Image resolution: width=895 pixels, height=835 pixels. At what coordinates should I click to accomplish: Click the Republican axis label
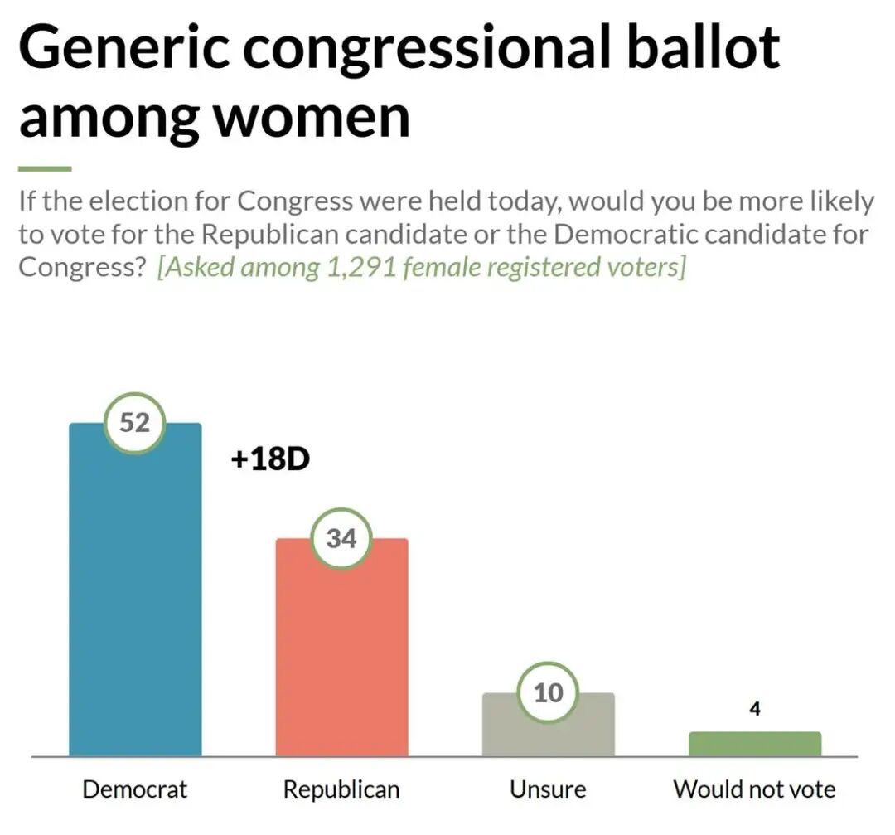click(341, 790)
